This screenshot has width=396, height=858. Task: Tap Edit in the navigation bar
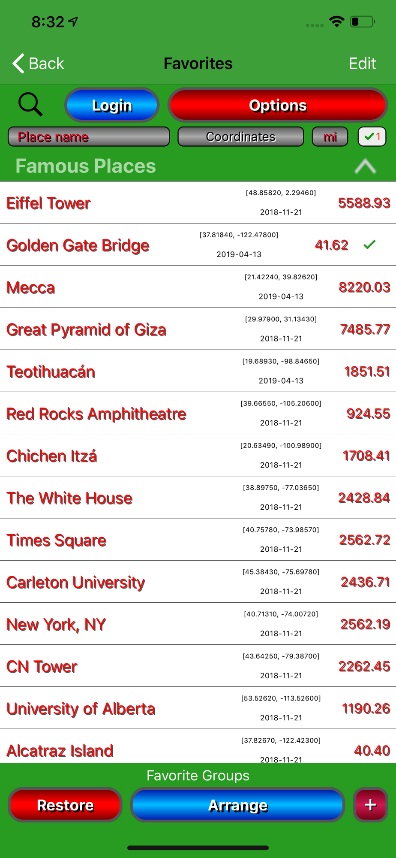pos(362,63)
